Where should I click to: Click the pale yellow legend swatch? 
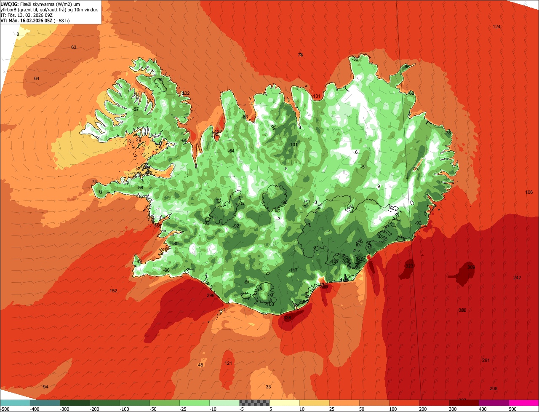(x=284, y=403)
